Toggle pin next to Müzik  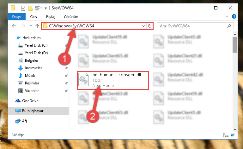pos(66,76)
